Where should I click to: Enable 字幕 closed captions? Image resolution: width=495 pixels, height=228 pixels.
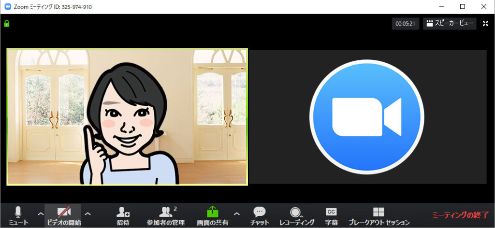tap(331, 215)
